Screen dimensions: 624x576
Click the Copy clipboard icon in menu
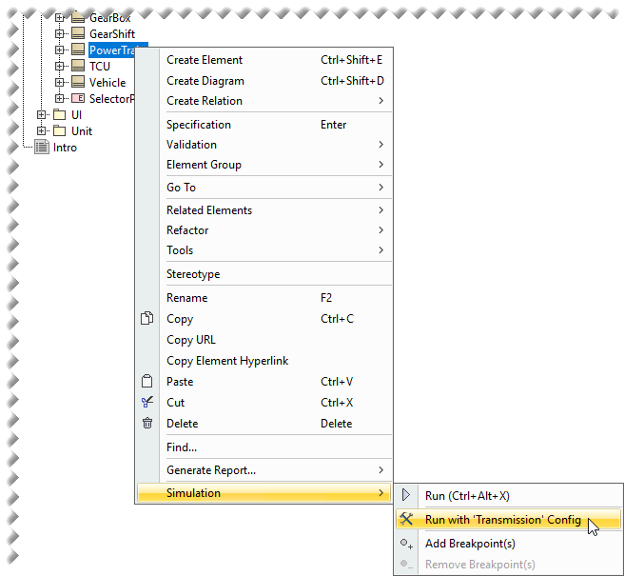click(x=147, y=318)
